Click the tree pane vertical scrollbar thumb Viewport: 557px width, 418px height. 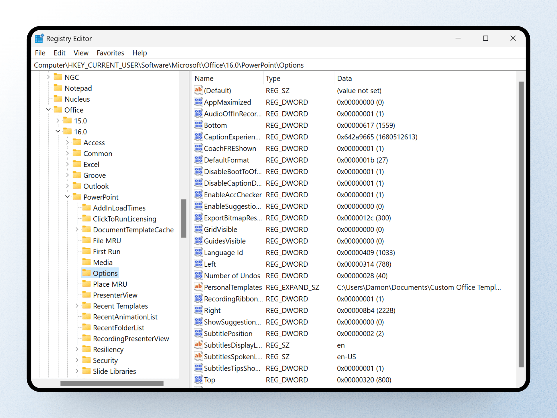(x=184, y=218)
